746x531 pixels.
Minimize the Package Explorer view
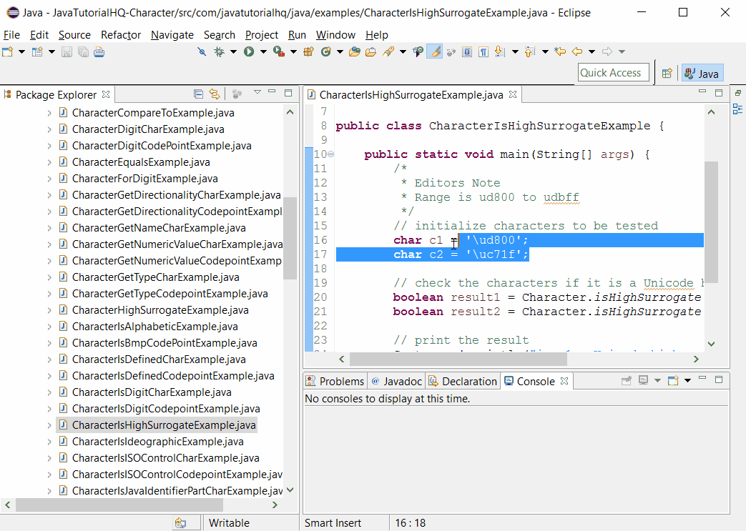coord(273,94)
